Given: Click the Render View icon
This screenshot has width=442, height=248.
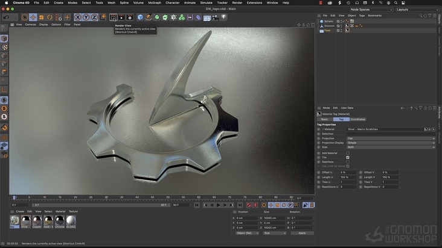Looking at the screenshot, I should [x=113, y=17].
